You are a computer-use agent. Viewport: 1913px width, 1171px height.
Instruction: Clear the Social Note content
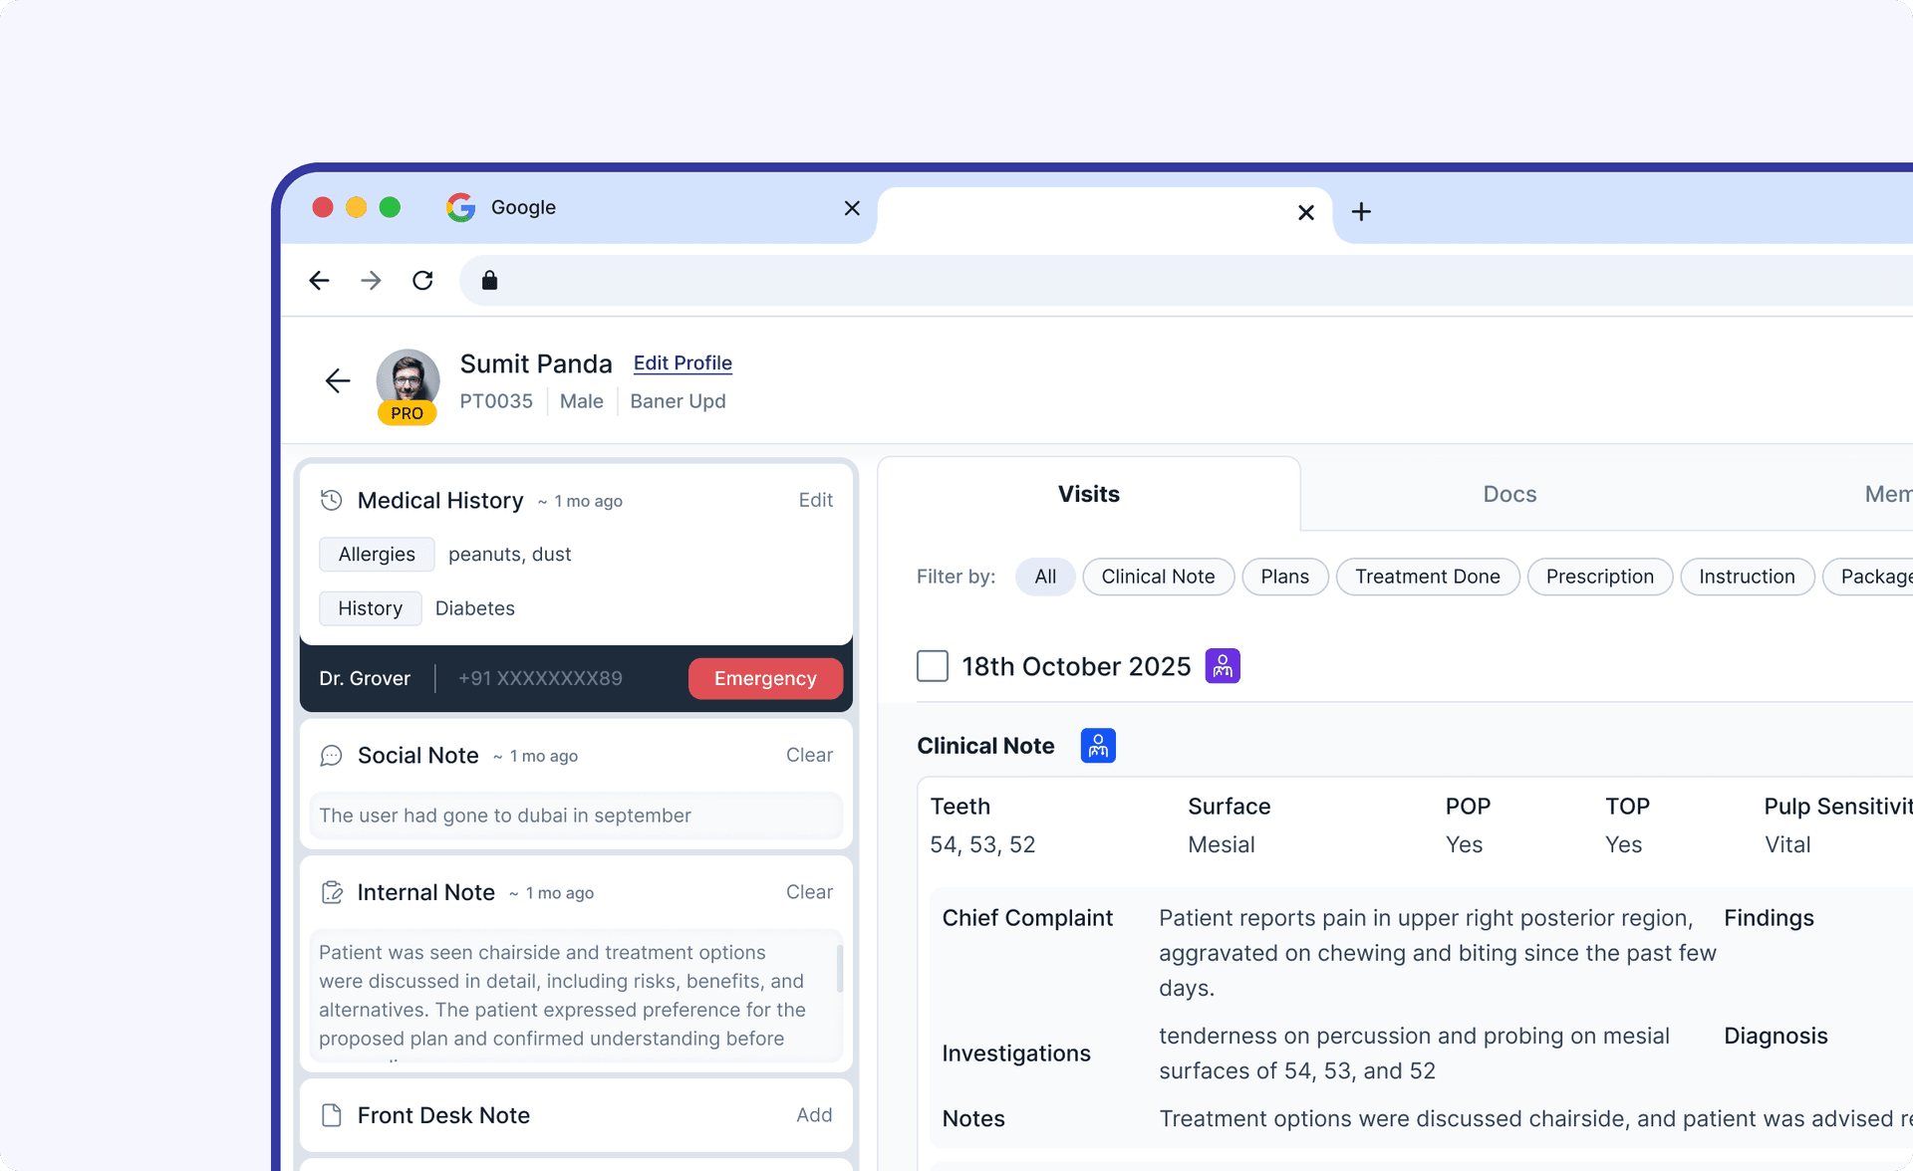(809, 755)
